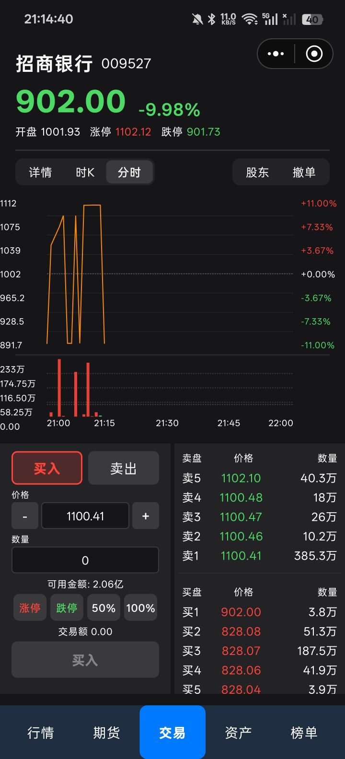The height and width of the screenshot is (759, 345).
Task: Set price to 涨停 limit-up
Action: coord(30,608)
